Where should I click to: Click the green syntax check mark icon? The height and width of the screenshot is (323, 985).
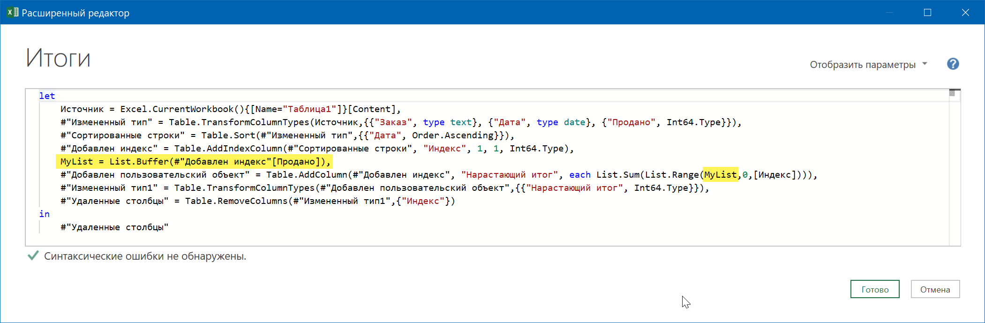[x=33, y=255]
